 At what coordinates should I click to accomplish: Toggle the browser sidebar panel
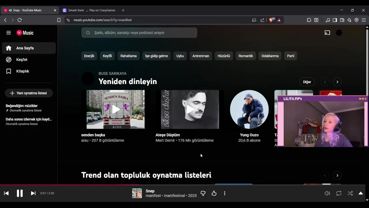tap(335, 20)
